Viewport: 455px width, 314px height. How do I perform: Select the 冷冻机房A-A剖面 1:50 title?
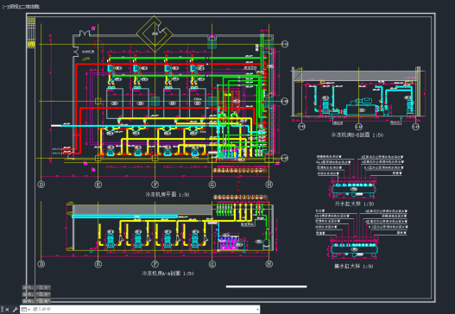point(167,273)
